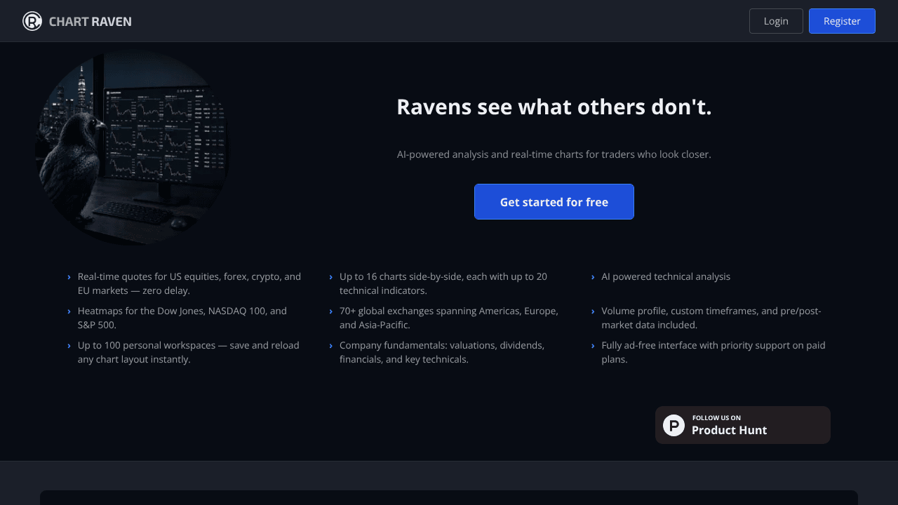Click the CHART RAVEN brand name
The width and height of the screenshot is (898, 505).
[91, 22]
